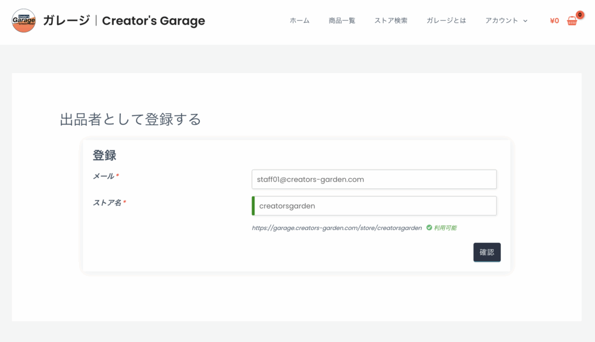
Task: Open the アカウント menu
Action: point(501,21)
